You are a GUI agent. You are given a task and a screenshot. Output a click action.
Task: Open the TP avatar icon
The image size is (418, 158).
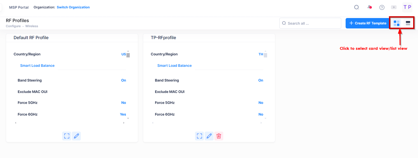pyautogui.click(x=407, y=7)
